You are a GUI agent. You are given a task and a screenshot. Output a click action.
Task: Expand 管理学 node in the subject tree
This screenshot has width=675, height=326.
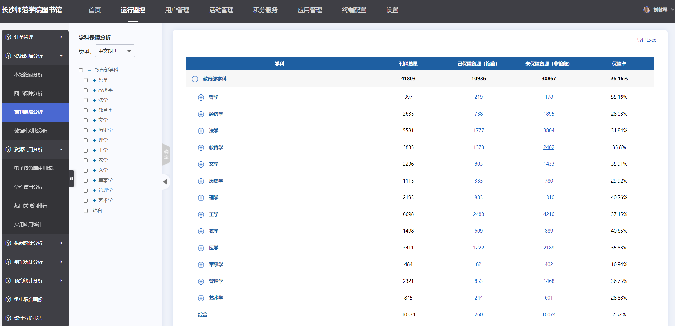[94, 191]
